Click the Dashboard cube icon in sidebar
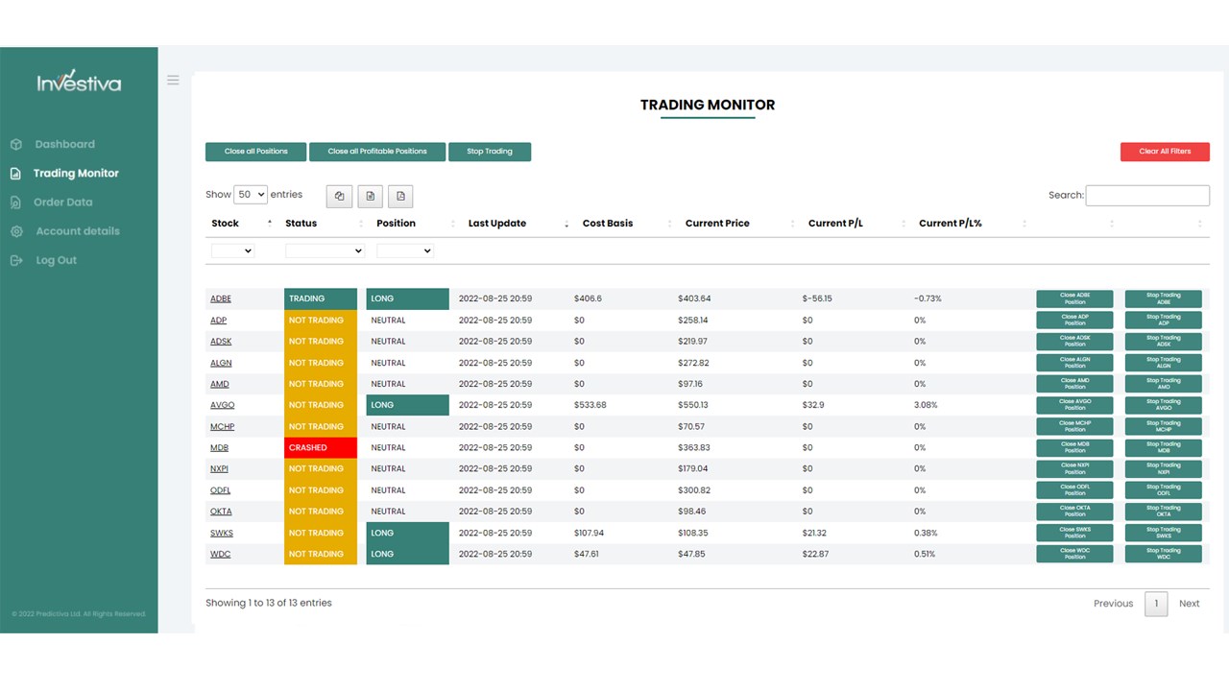 click(x=16, y=145)
